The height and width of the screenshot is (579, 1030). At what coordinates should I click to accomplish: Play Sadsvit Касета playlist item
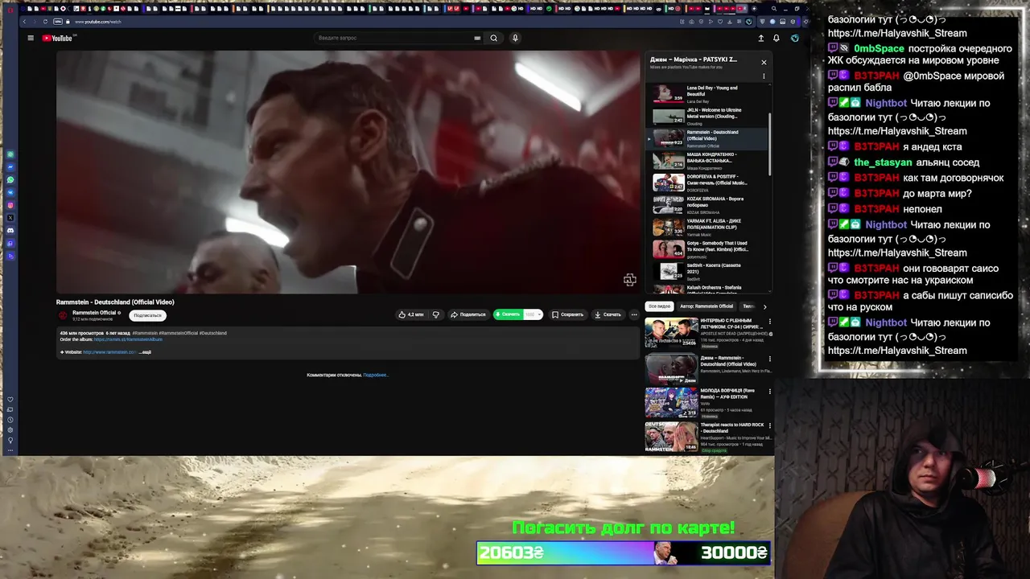[708, 271]
